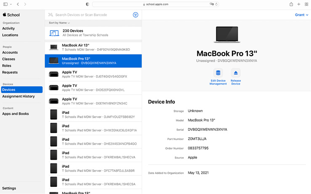Select MacBook Pro 13" Unassigned row
311x194 pixels.
[93, 61]
